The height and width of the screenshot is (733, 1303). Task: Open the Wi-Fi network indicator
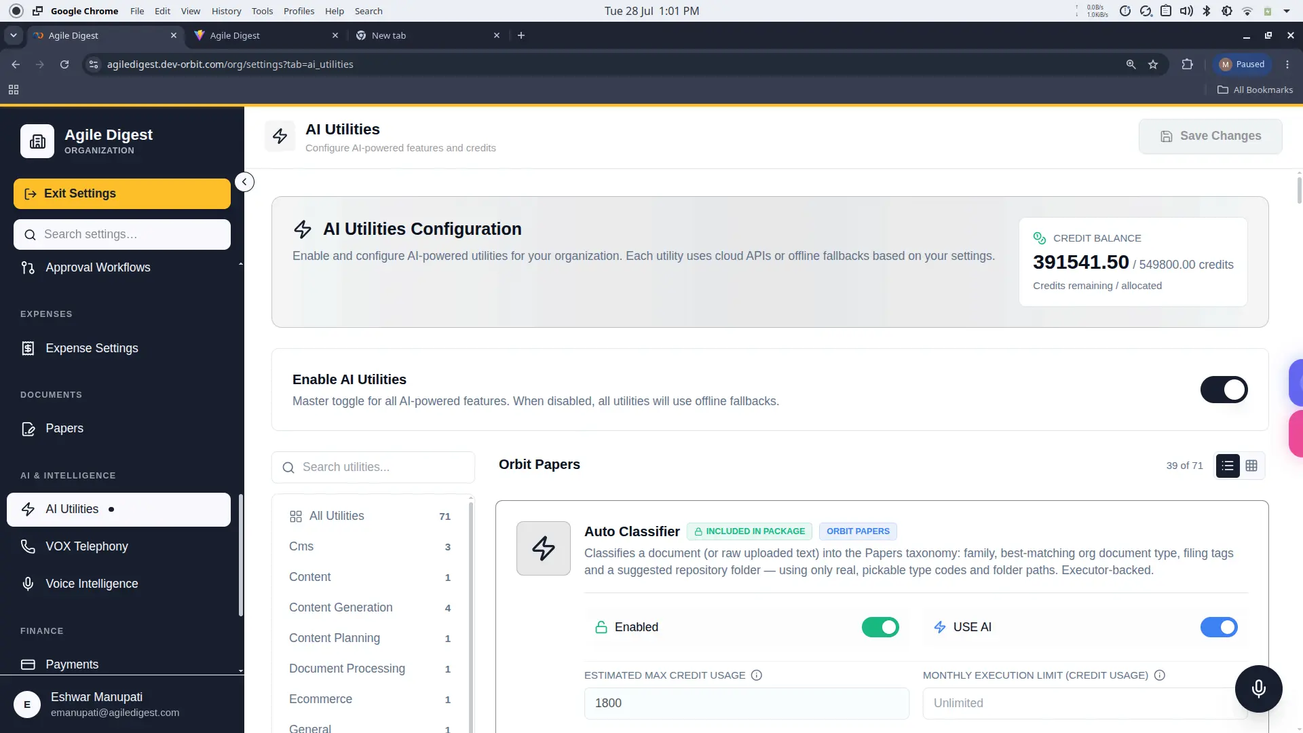pyautogui.click(x=1247, y=11)
